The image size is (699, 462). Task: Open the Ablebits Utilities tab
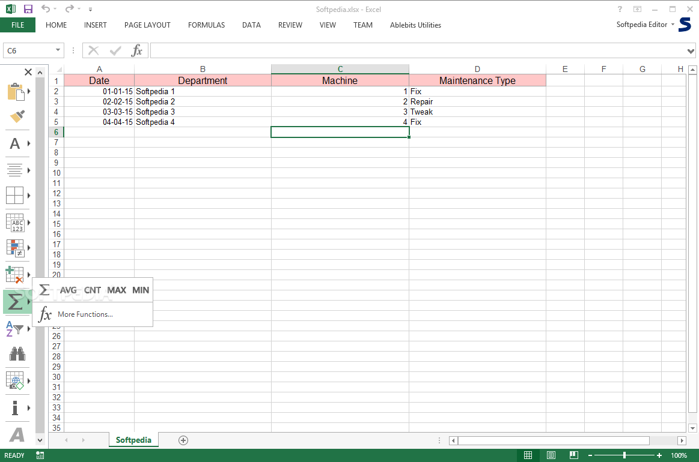point(415,25)
